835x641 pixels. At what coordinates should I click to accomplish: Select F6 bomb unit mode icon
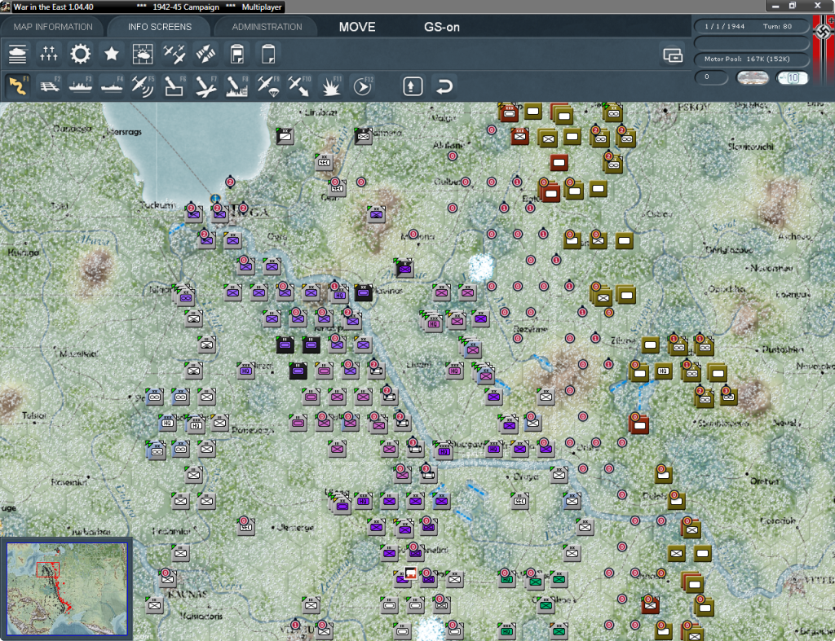175,86
